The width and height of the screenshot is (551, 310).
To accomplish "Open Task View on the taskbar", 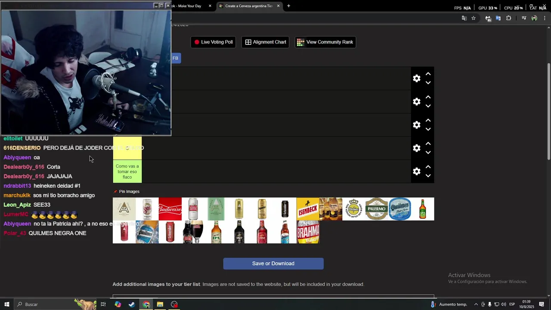I will click(x=103, y=304).
